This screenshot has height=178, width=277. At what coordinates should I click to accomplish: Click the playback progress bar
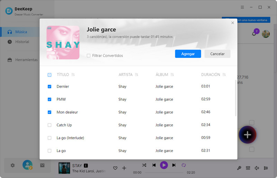164,172
